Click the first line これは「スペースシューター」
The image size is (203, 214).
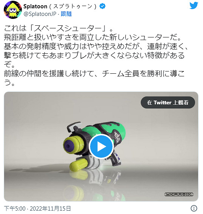point(59,28)
